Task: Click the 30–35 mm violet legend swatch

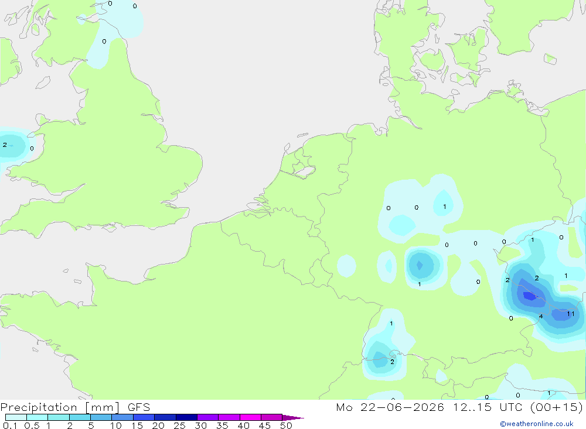Action: 207,417
